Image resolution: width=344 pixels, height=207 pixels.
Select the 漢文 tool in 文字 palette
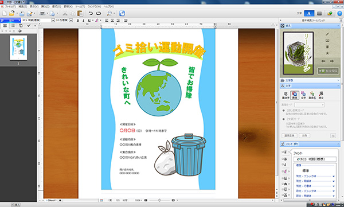point(321,95)
